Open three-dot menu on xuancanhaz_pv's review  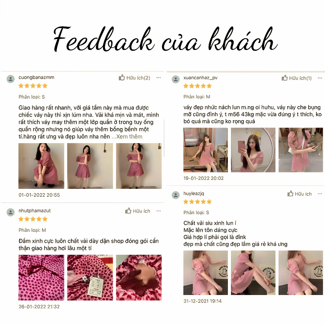tap(320, 78)
